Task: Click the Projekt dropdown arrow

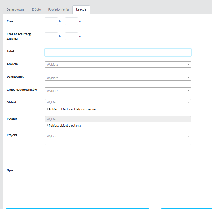Action: point(189,136)
